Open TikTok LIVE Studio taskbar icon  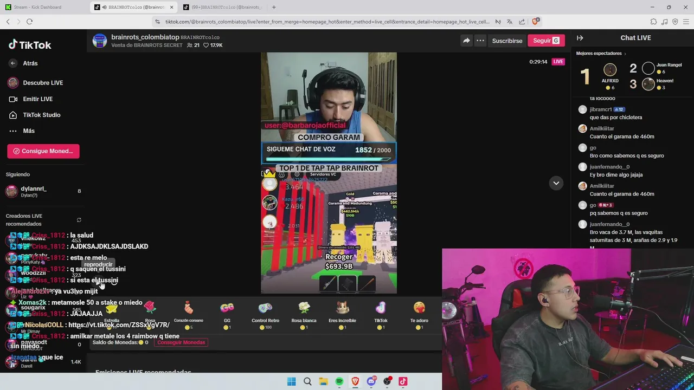coord(403,381)
